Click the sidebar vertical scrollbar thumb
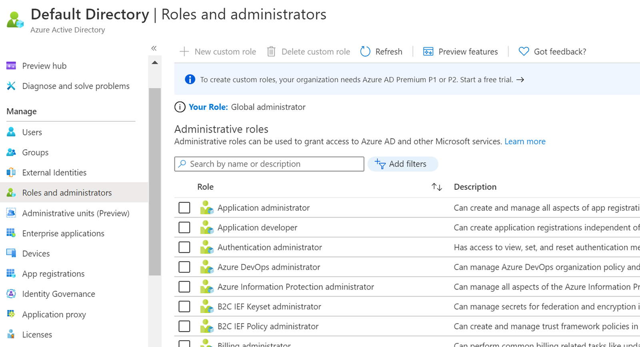The height and width of the screenshot is (347, 640). (155, 182)
